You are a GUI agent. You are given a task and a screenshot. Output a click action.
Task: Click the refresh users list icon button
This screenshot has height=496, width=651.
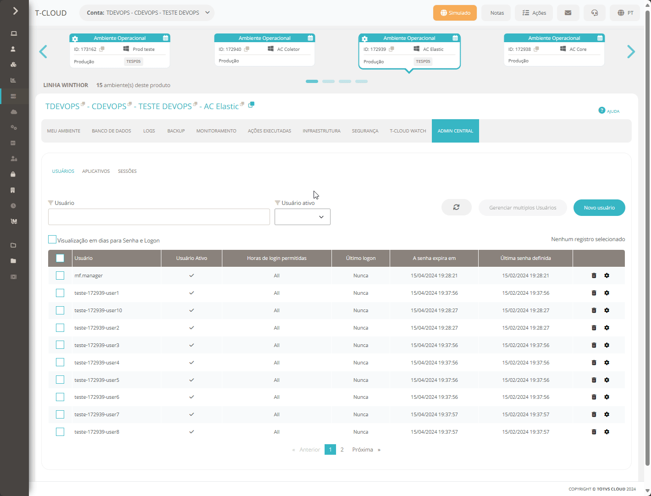tap(456, 207)
